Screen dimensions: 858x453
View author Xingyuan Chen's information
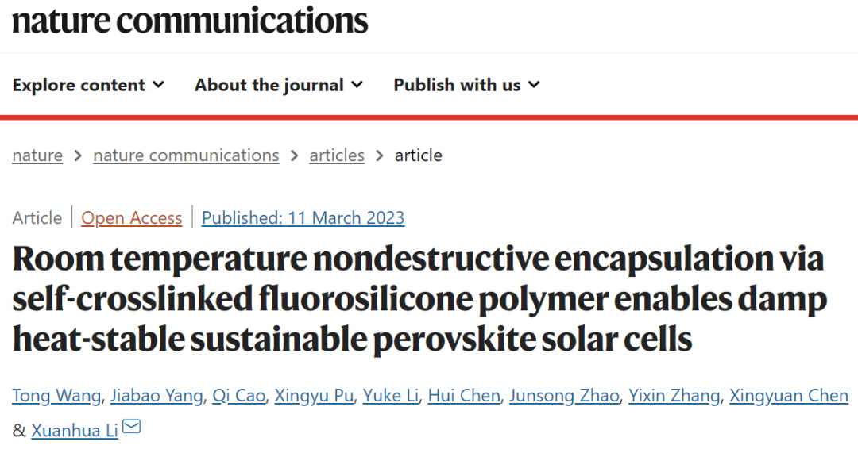789,396
